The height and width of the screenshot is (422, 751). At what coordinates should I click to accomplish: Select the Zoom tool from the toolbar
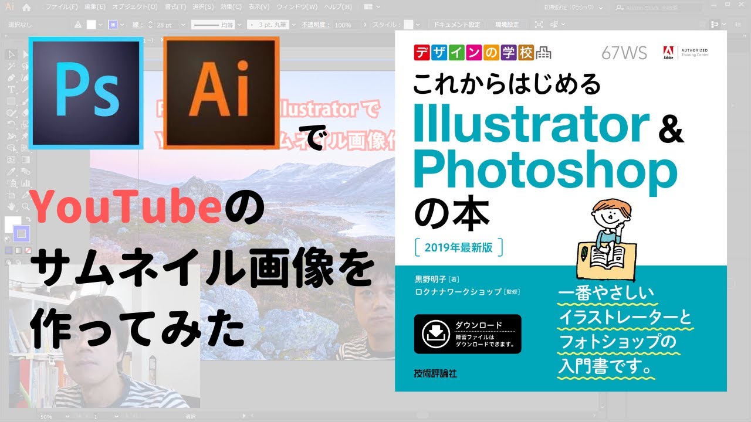coord(25,206)
